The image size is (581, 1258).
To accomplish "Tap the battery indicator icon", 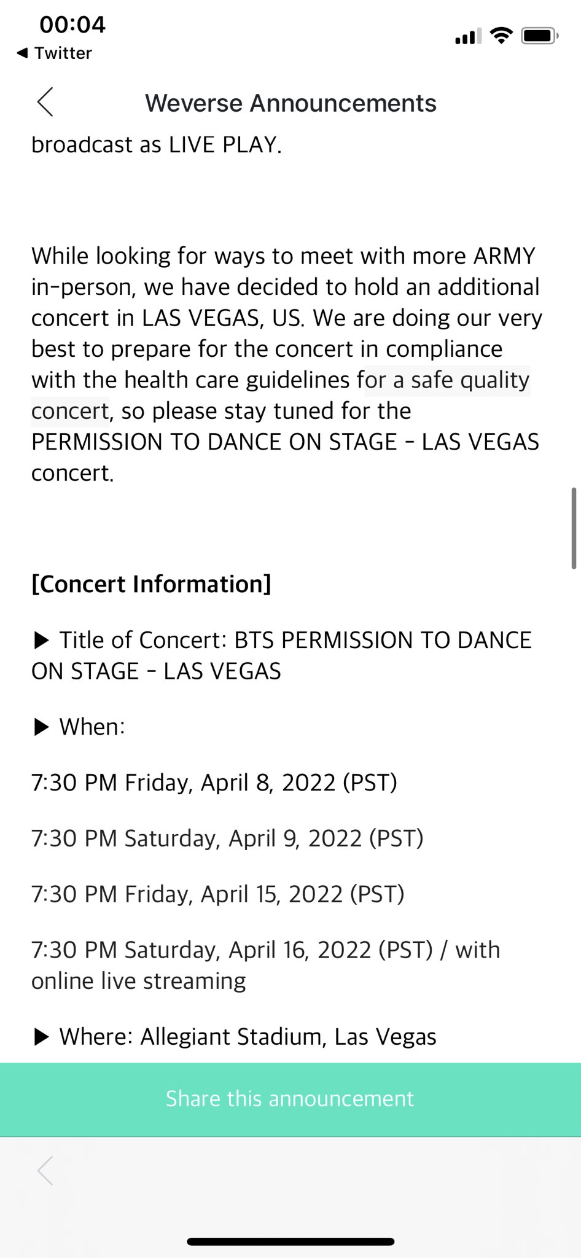I will [x=539, y=36].
